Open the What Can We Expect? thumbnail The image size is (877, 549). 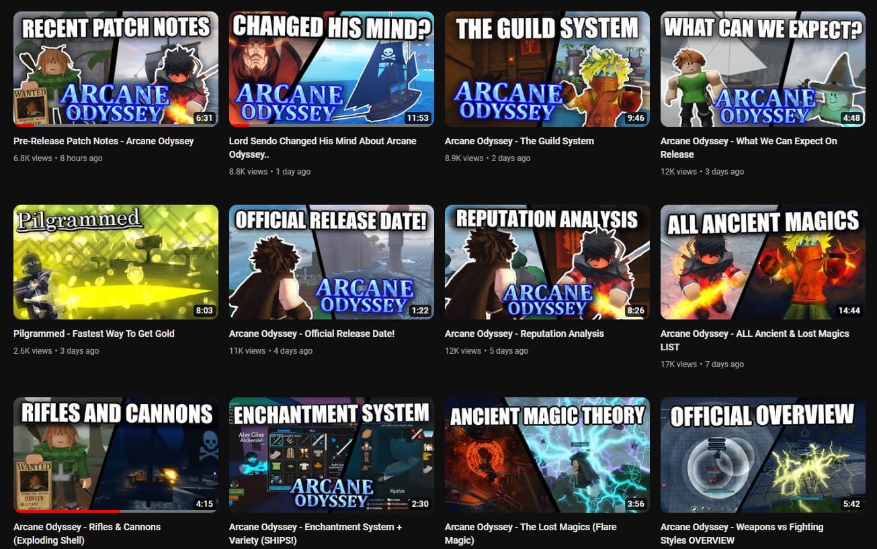click(763, 69)
